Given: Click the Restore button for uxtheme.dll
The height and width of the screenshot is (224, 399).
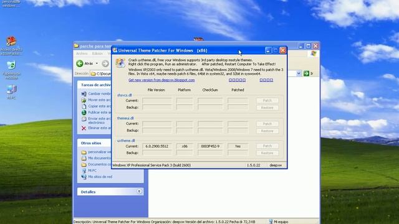Looking at the screenshot, I should 267,153.
